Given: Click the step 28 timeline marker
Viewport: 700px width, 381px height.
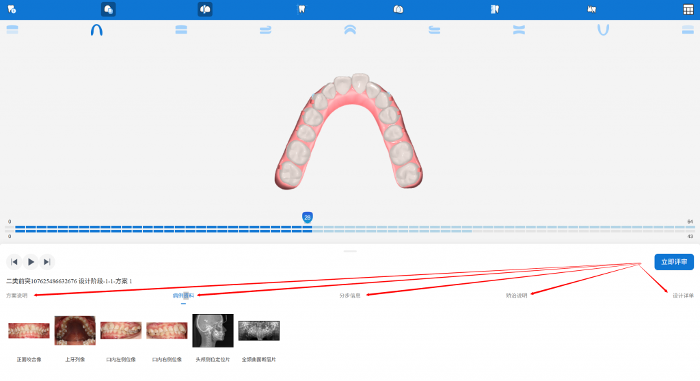Looking at the screenshot, I should pos(307,217).
